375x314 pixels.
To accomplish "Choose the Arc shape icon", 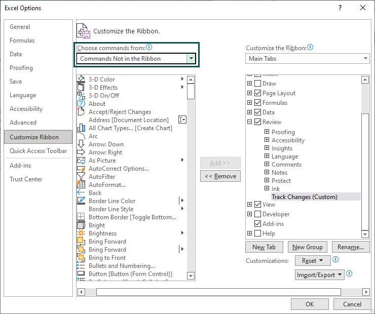I will [81, 136].
